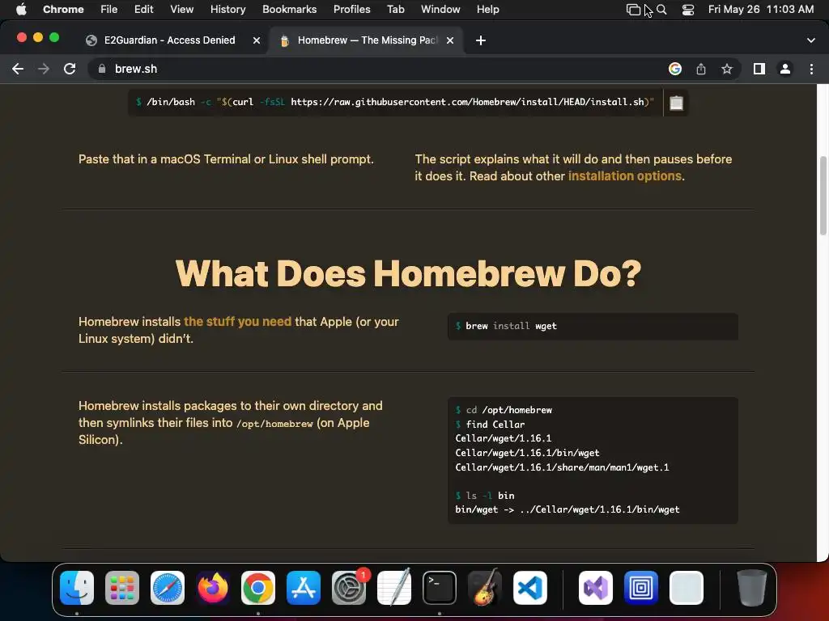Click the 'brew install wget' code block
Image resolution: width=829 pixels, height=621 pixels.
(x=593, y=327)
